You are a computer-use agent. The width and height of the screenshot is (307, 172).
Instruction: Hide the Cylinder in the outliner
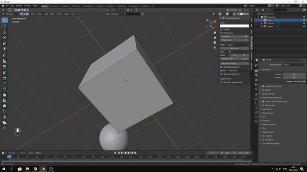tap(304, 23)
